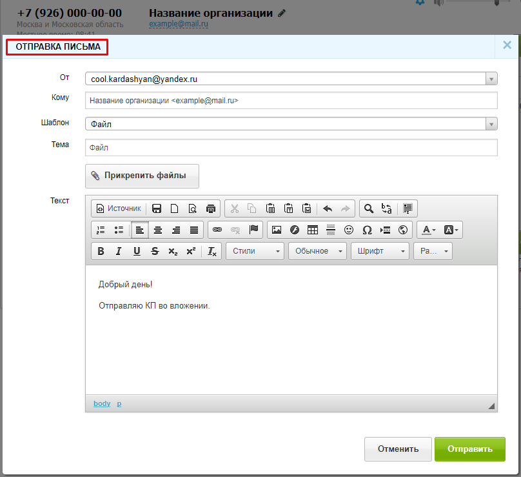Toggle italic formatting

coord(119,251)
